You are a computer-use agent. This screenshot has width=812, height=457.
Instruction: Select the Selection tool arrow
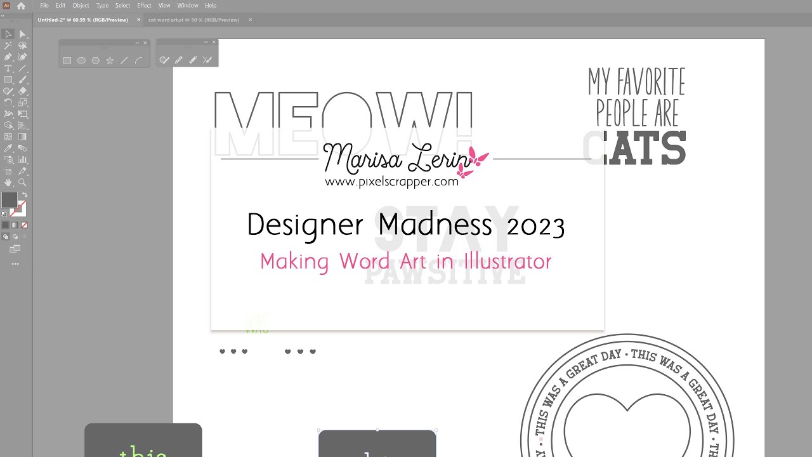[8, 34]
